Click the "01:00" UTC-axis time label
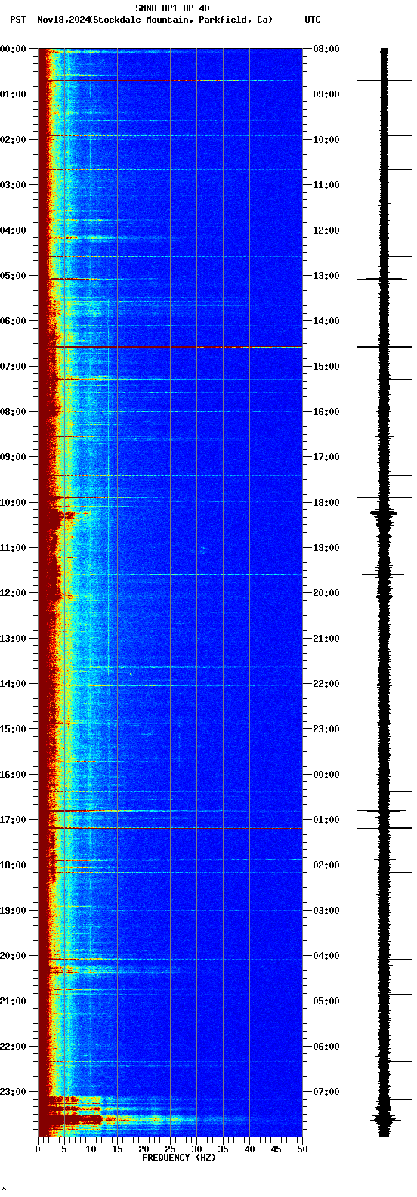This screenshot has width=417, height=1197. point(326,820)
